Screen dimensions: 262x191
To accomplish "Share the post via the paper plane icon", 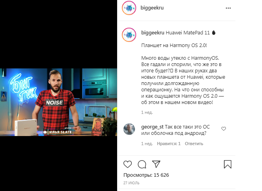I will point(156,164).
